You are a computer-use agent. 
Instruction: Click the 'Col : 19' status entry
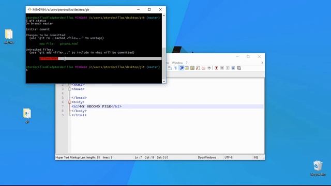click(x=149, y=157)
